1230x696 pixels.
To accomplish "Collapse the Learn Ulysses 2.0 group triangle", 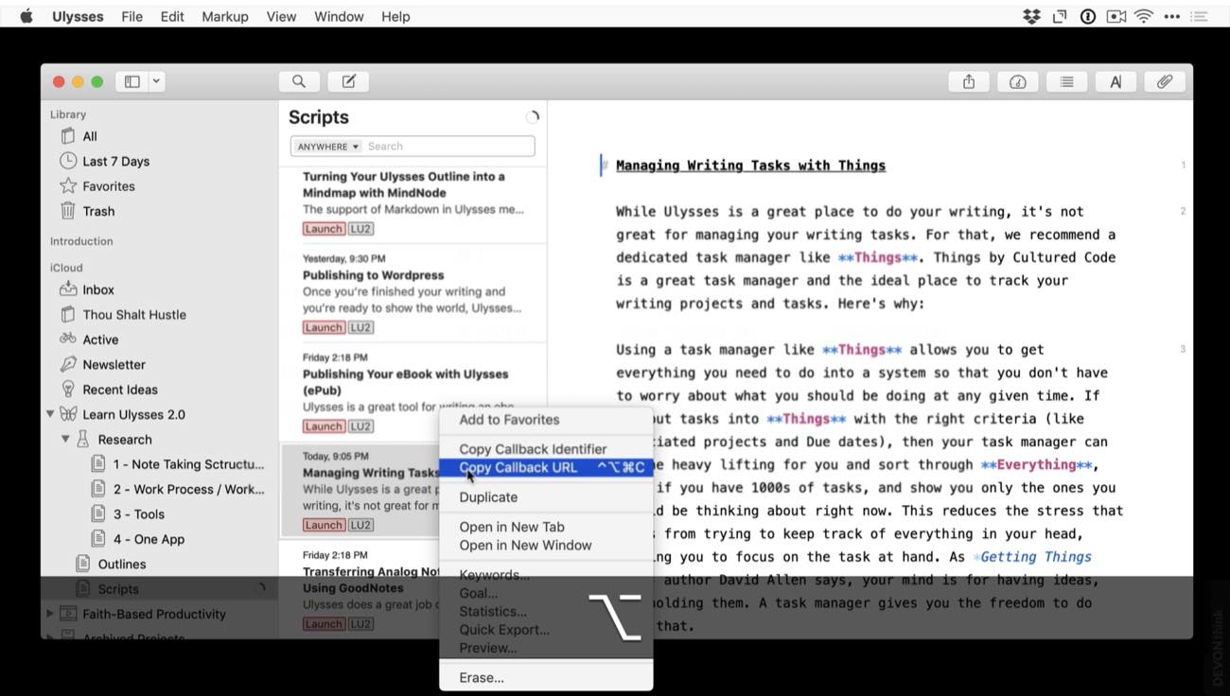I will 50,414.
